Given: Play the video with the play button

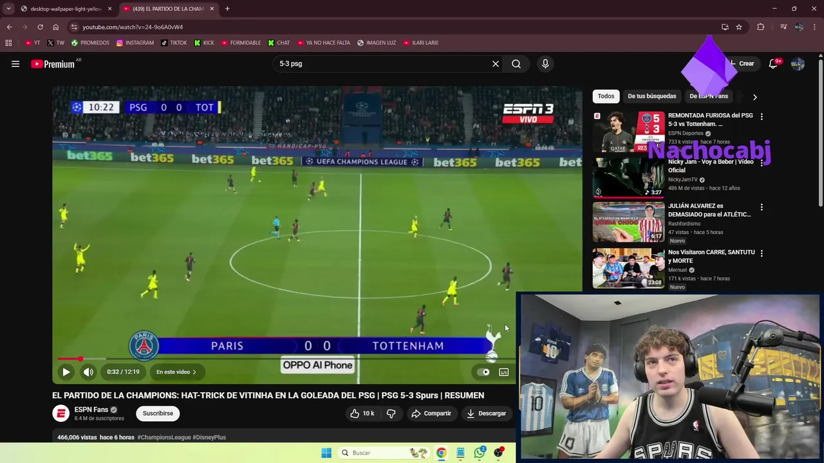Looking at the screenshot, I should point(66,372).
